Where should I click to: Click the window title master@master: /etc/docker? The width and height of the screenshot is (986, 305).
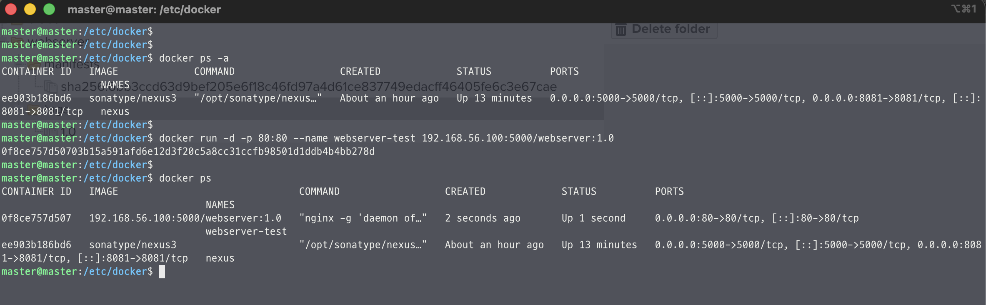(144, 10)
